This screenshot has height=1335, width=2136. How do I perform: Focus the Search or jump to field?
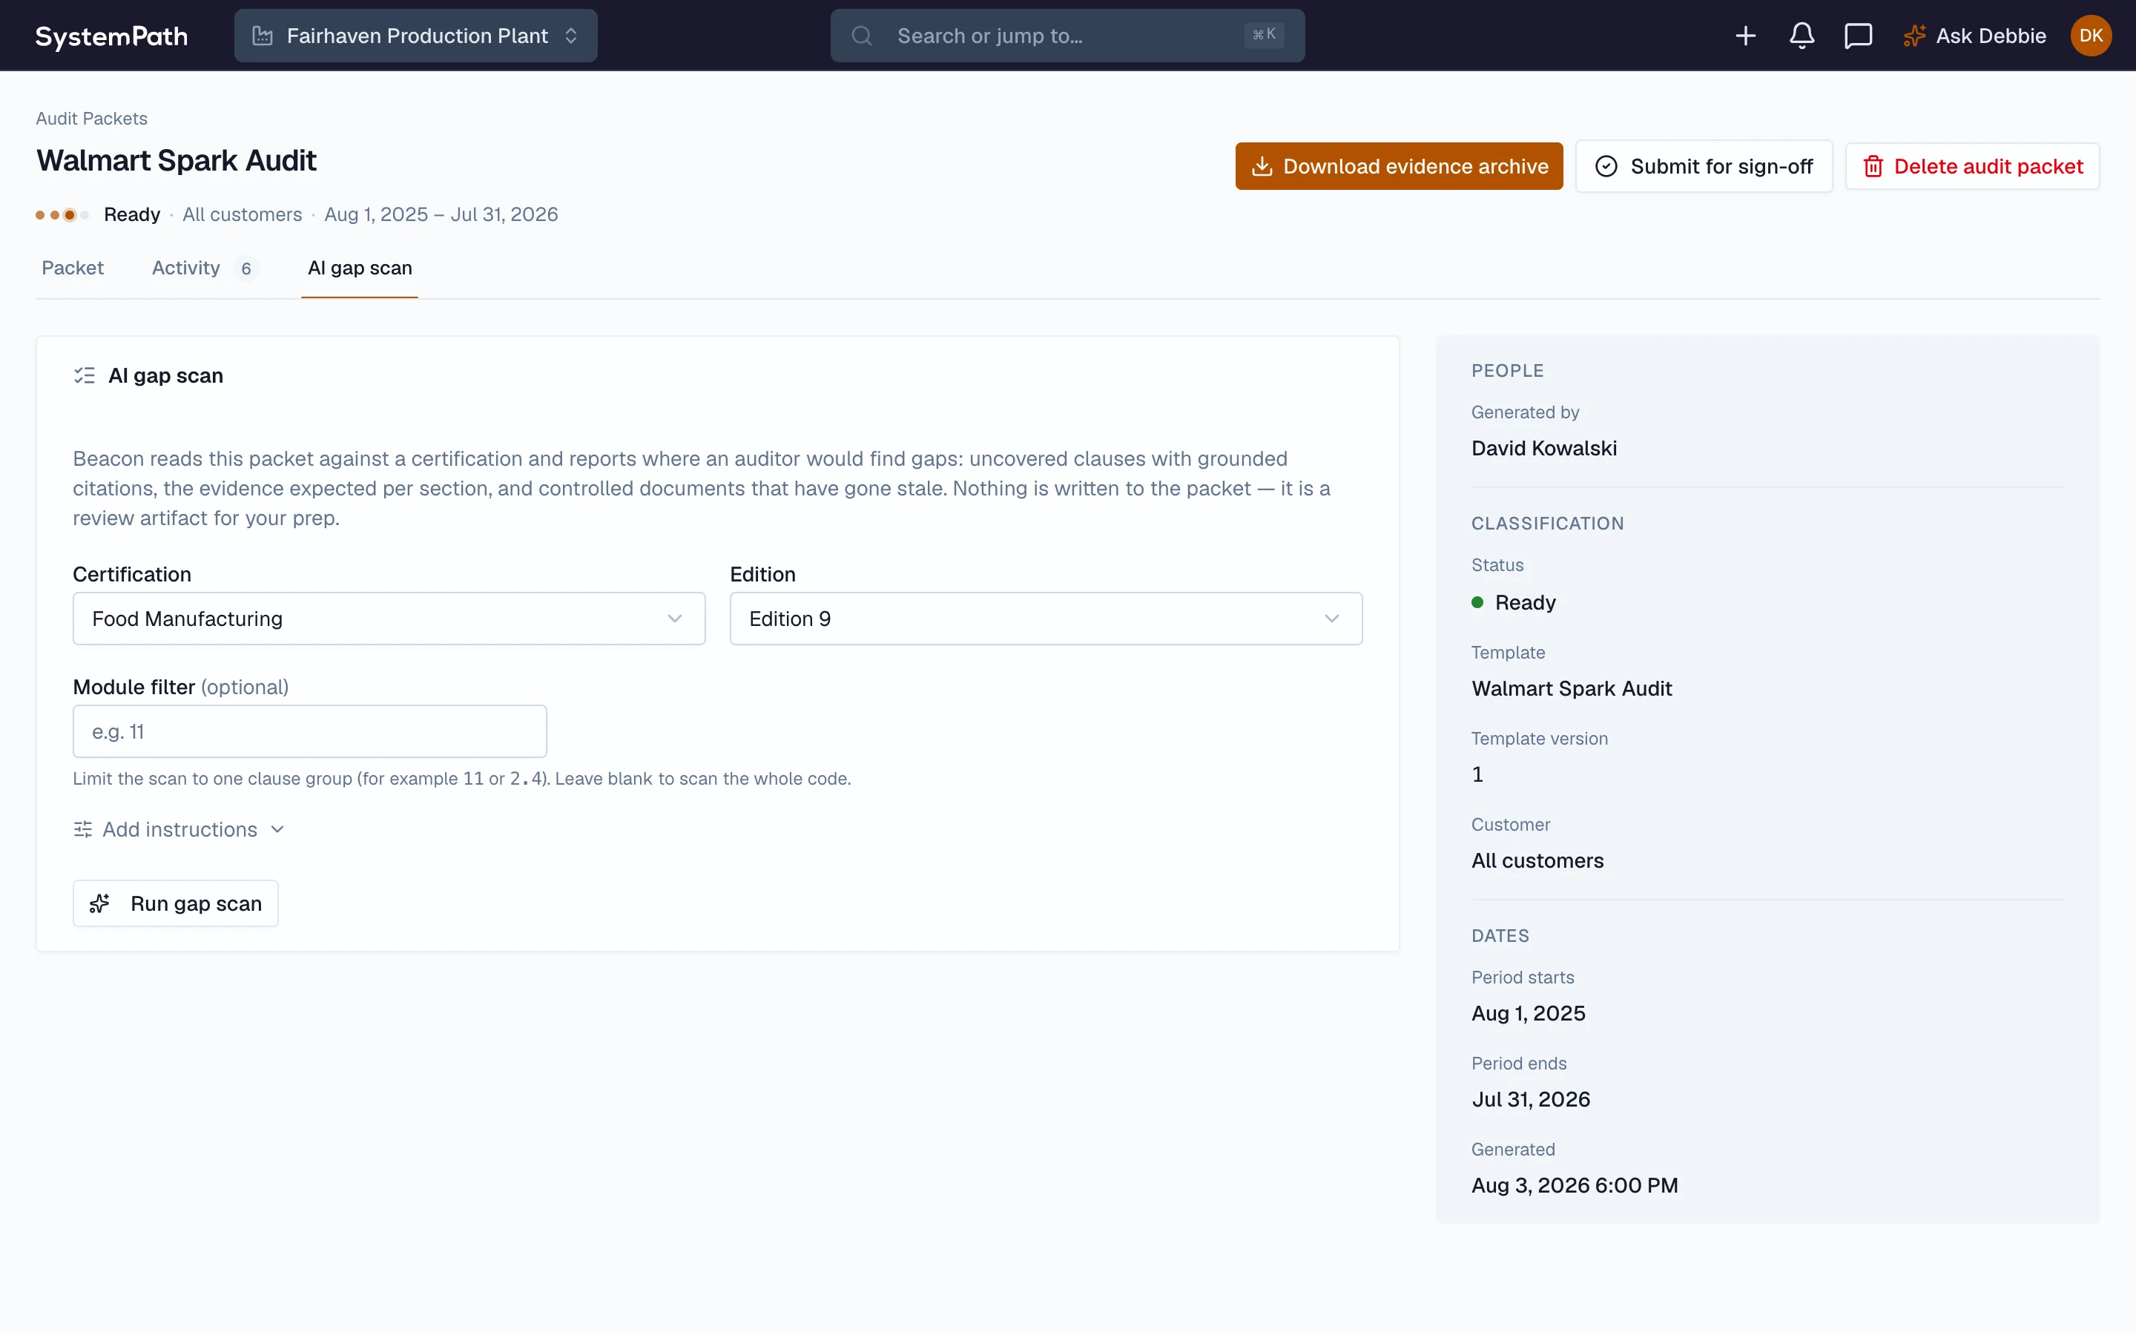[x=1067, y=36]
